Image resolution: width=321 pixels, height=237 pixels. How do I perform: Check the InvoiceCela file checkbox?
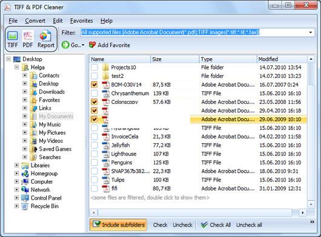pyautogui.click(x=94, y=137)
